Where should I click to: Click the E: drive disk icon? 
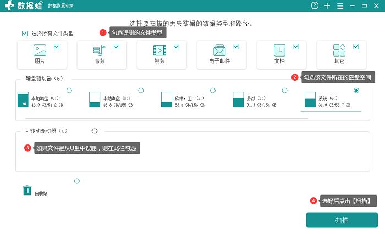click(167, 99)
